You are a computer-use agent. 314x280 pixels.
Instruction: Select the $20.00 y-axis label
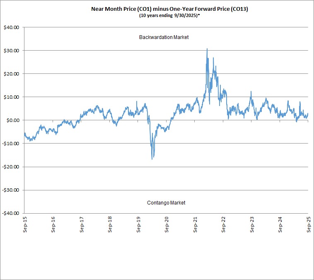pos(12,74)
